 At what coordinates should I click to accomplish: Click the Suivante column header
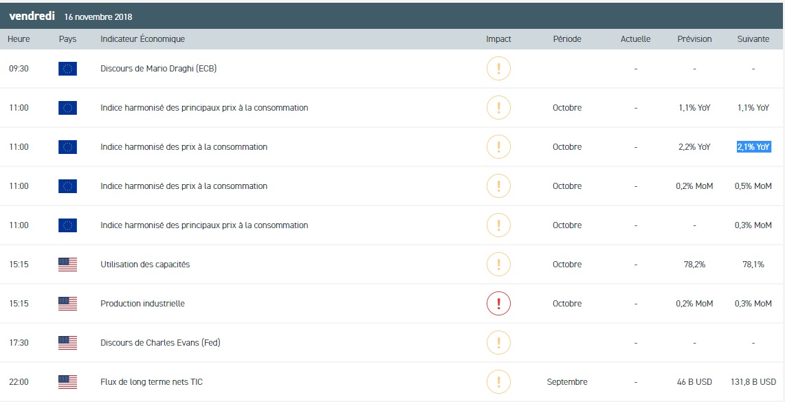pyautogui.click(x=753, y=39)
